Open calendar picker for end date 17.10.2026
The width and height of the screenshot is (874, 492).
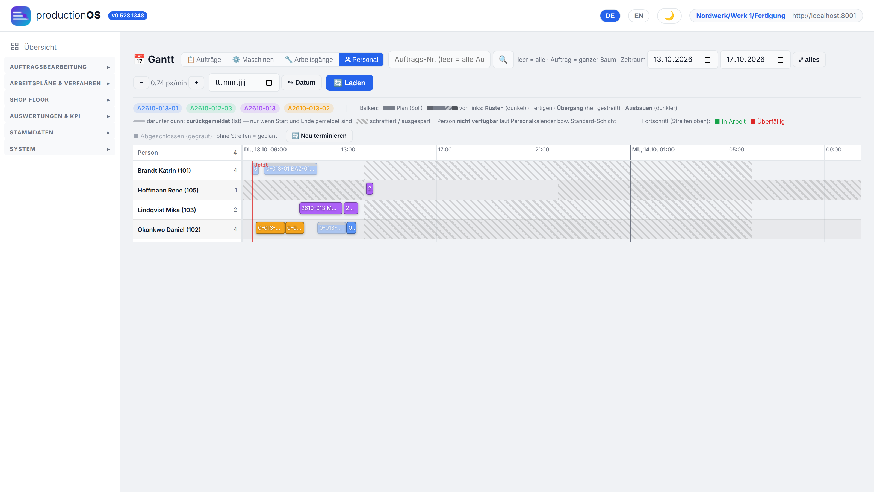point(780,60)
